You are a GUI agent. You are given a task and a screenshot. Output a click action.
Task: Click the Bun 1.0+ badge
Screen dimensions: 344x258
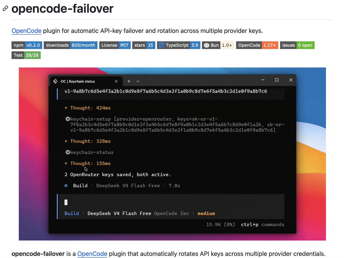[218, 45]
